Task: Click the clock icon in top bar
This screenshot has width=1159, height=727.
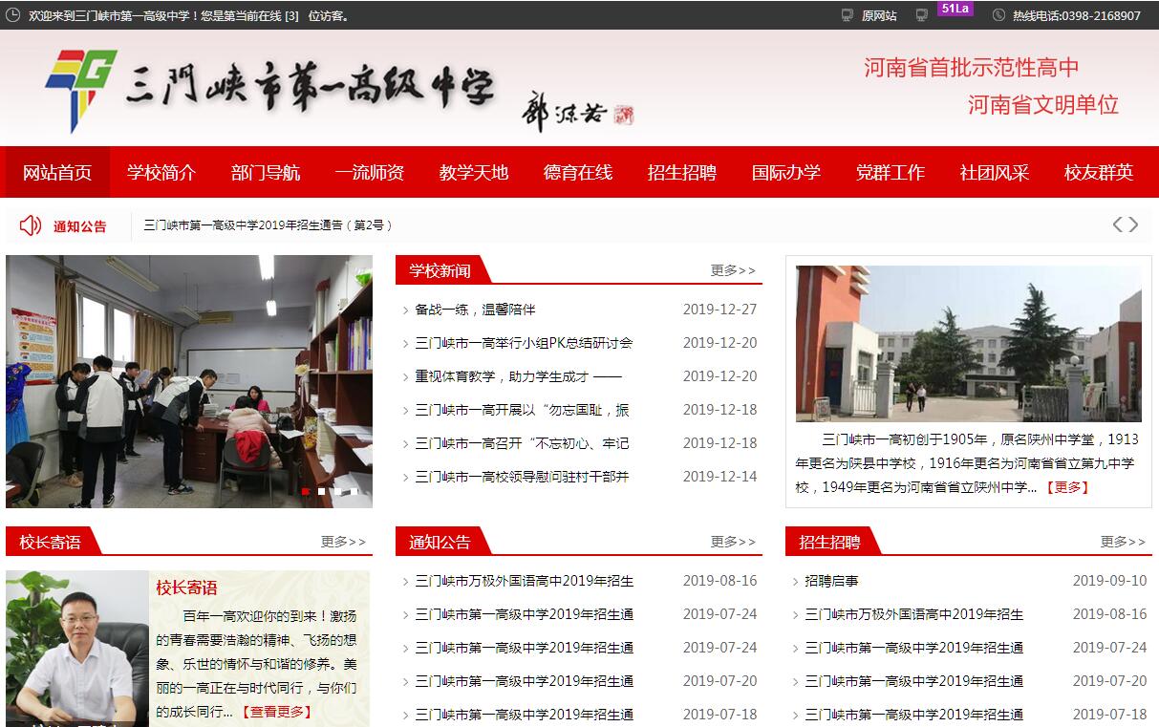Action: (13, 15)
